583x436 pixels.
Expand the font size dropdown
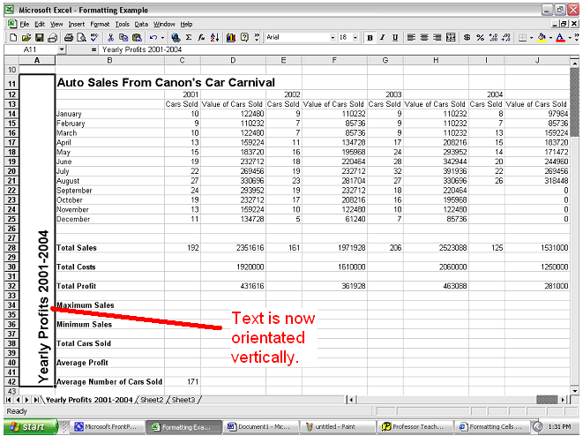pos(356,38)
